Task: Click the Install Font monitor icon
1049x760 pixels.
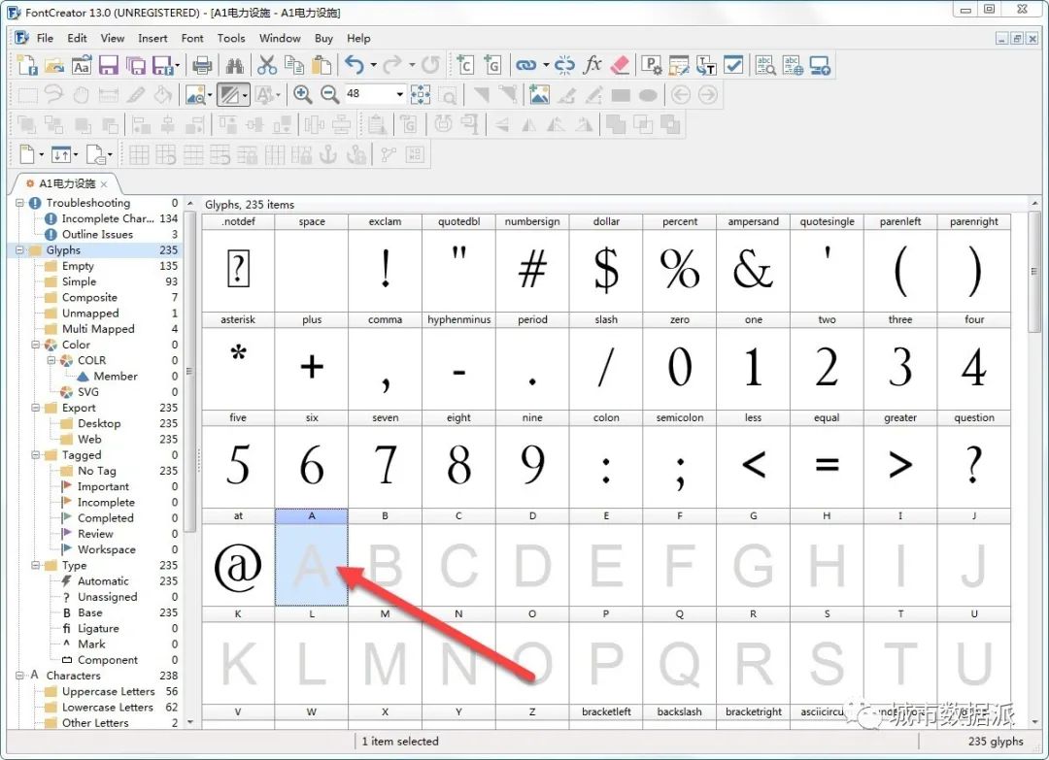Action: click(820, 65)
